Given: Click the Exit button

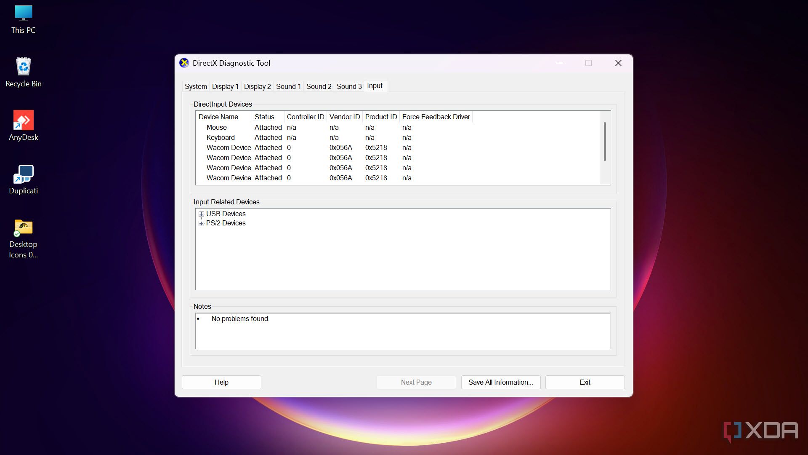Looking at the screenshot, I should coord(585,382).
